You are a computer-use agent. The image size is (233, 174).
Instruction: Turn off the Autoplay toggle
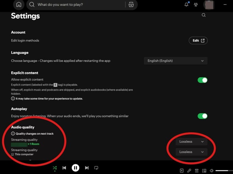(203, 116)
